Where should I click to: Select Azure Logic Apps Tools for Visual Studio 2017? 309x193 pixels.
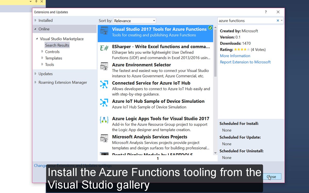click(161, 119)
